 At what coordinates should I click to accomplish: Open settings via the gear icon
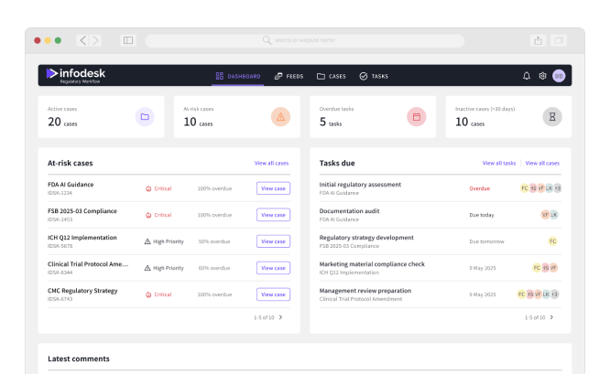click(542, 76)
